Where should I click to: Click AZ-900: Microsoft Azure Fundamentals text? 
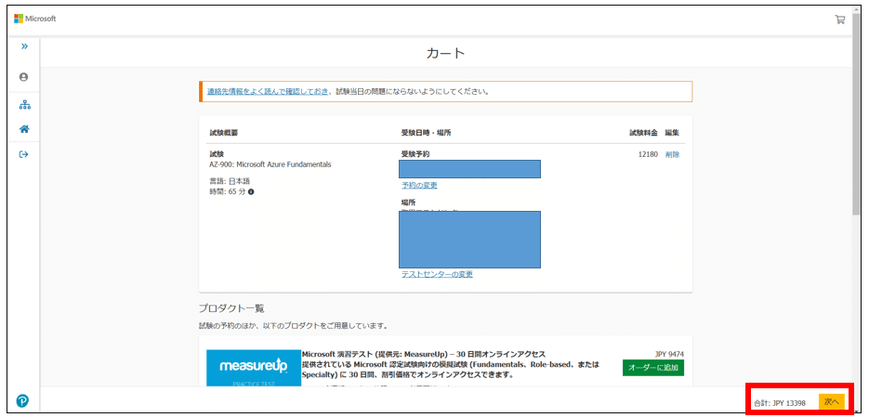coord(270,164)
